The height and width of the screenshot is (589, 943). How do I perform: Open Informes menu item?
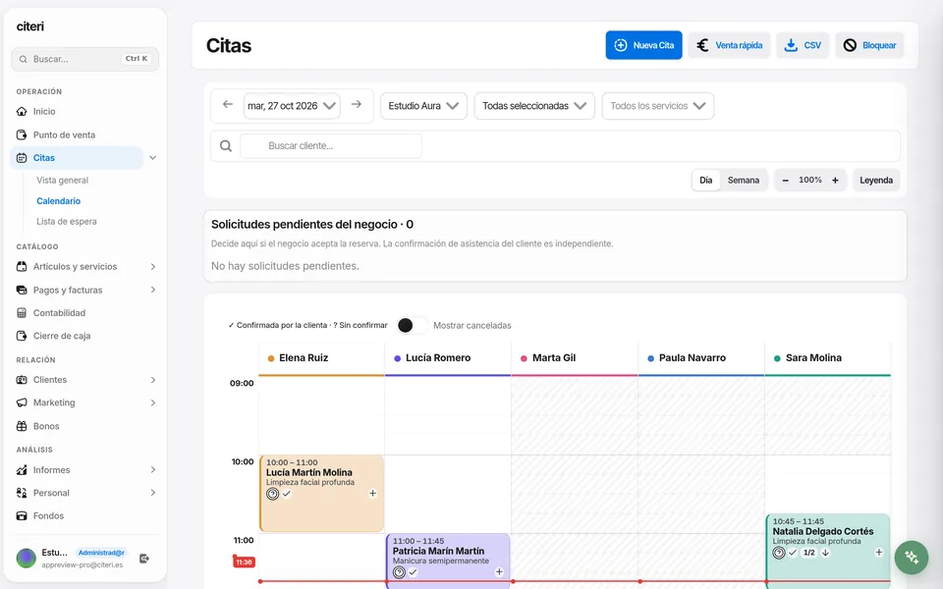coord(52,470)
